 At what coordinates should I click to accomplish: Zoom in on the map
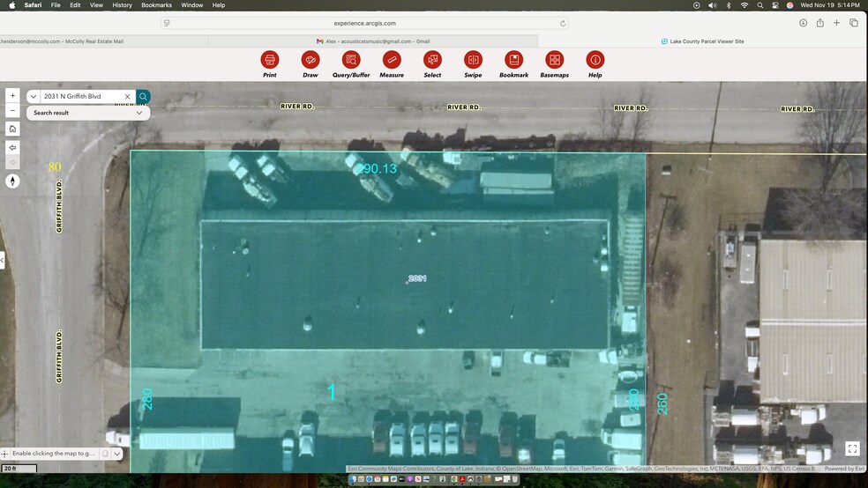pyautogui.click(x=12, y=95)
